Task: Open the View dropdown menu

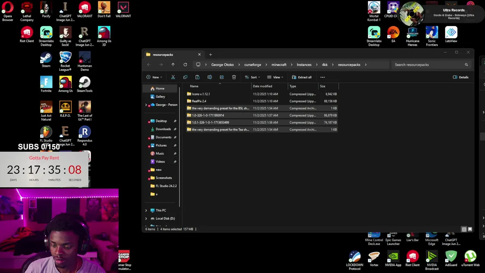Action: click(275, 77)
